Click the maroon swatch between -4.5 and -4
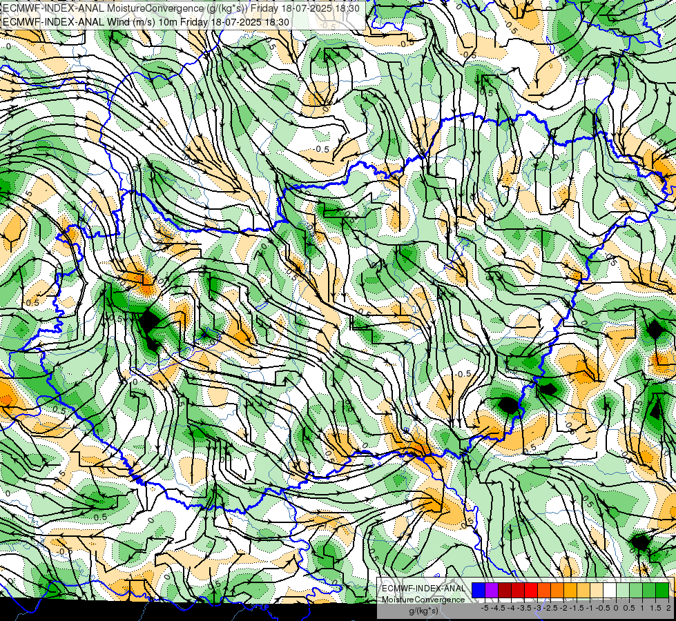Image resolution: width=676 pixels, height=621 pixels. tap(505, 590)
